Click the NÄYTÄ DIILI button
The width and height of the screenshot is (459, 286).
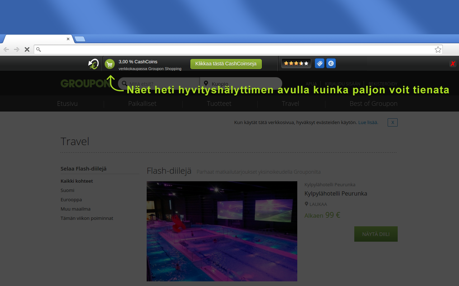376,234
